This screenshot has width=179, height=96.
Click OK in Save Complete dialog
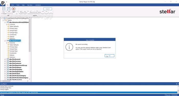click(x=109, y=56)
